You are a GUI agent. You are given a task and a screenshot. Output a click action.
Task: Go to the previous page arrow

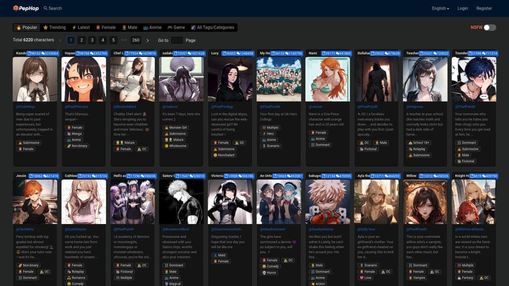coord(60,40)
